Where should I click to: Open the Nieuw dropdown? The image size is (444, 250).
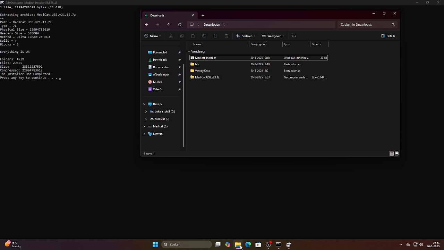153,36
